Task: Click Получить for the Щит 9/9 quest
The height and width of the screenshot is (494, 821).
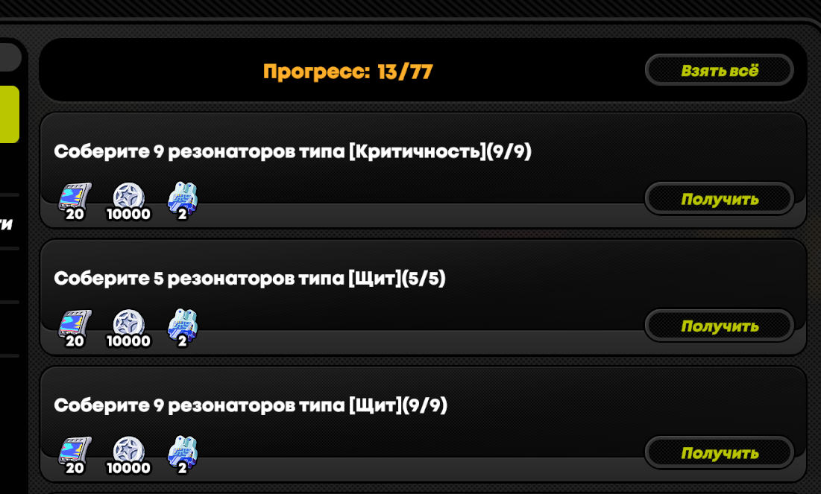Action: point(720,453)
